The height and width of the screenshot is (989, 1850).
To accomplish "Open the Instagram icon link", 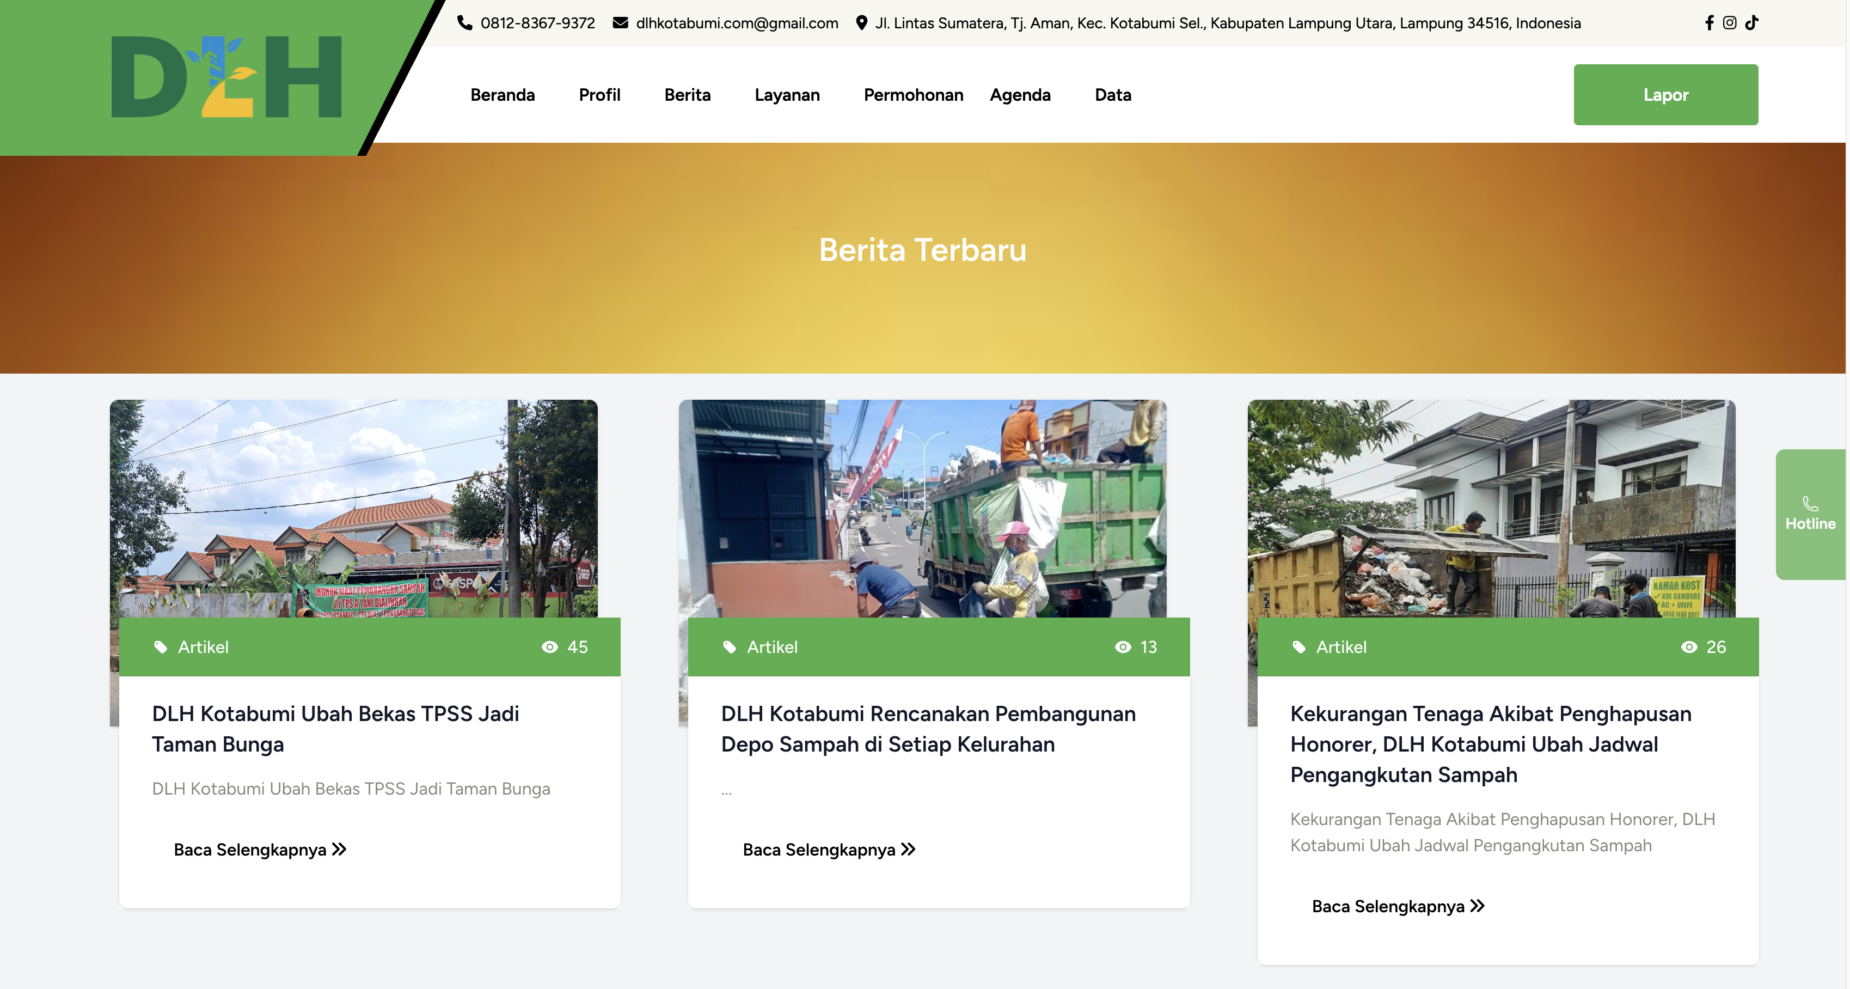I will [1729, 22].
